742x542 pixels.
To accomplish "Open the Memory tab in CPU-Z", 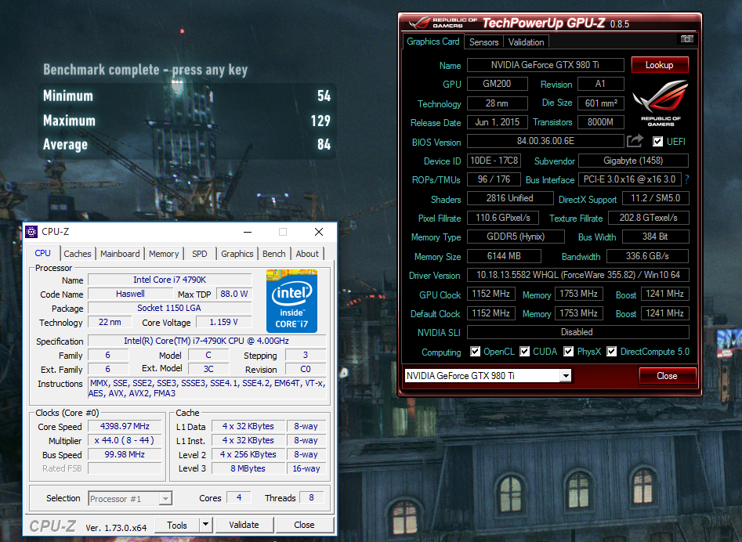I will pos(164,254).
